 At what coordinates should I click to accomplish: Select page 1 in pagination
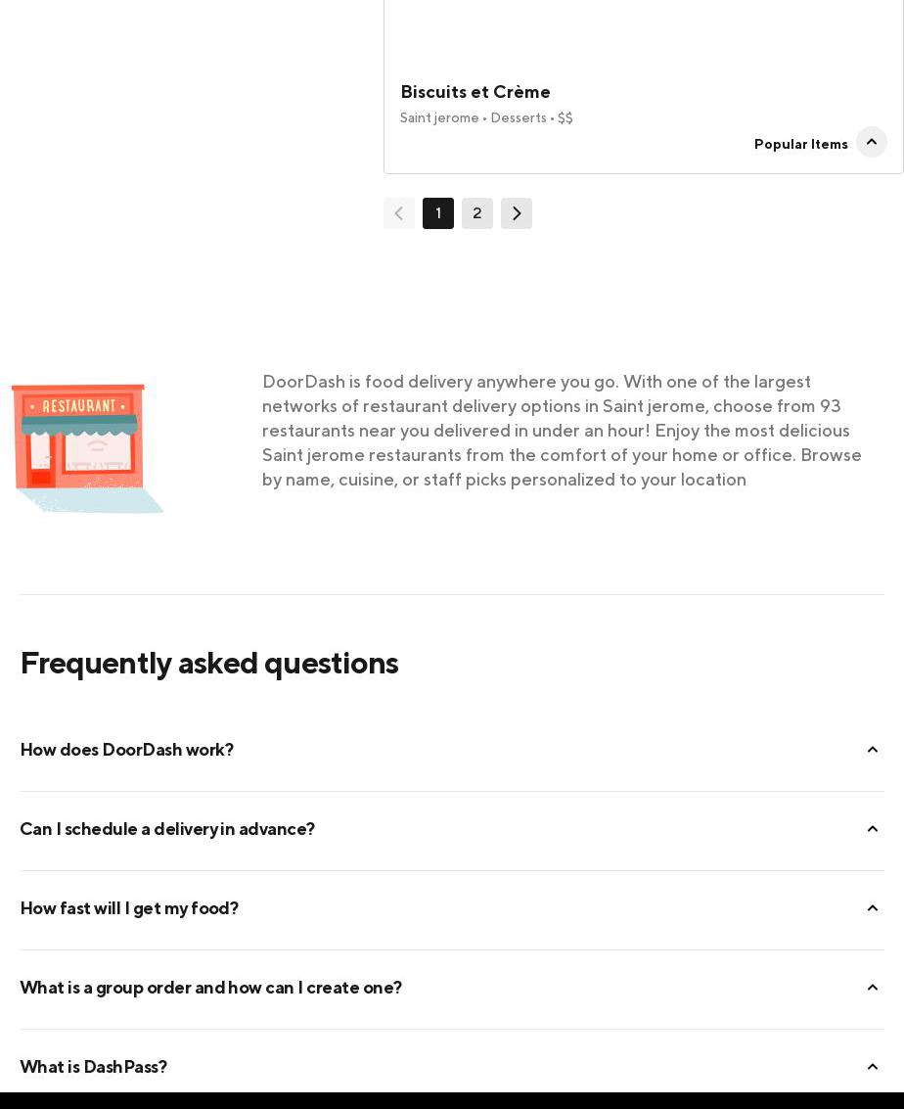438,213
